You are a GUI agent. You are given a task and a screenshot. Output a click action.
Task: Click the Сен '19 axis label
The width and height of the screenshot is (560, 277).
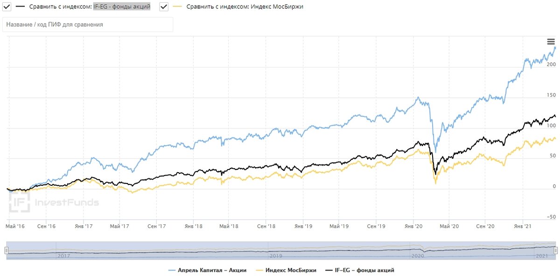pyautogui.click(x=376, y=226)
